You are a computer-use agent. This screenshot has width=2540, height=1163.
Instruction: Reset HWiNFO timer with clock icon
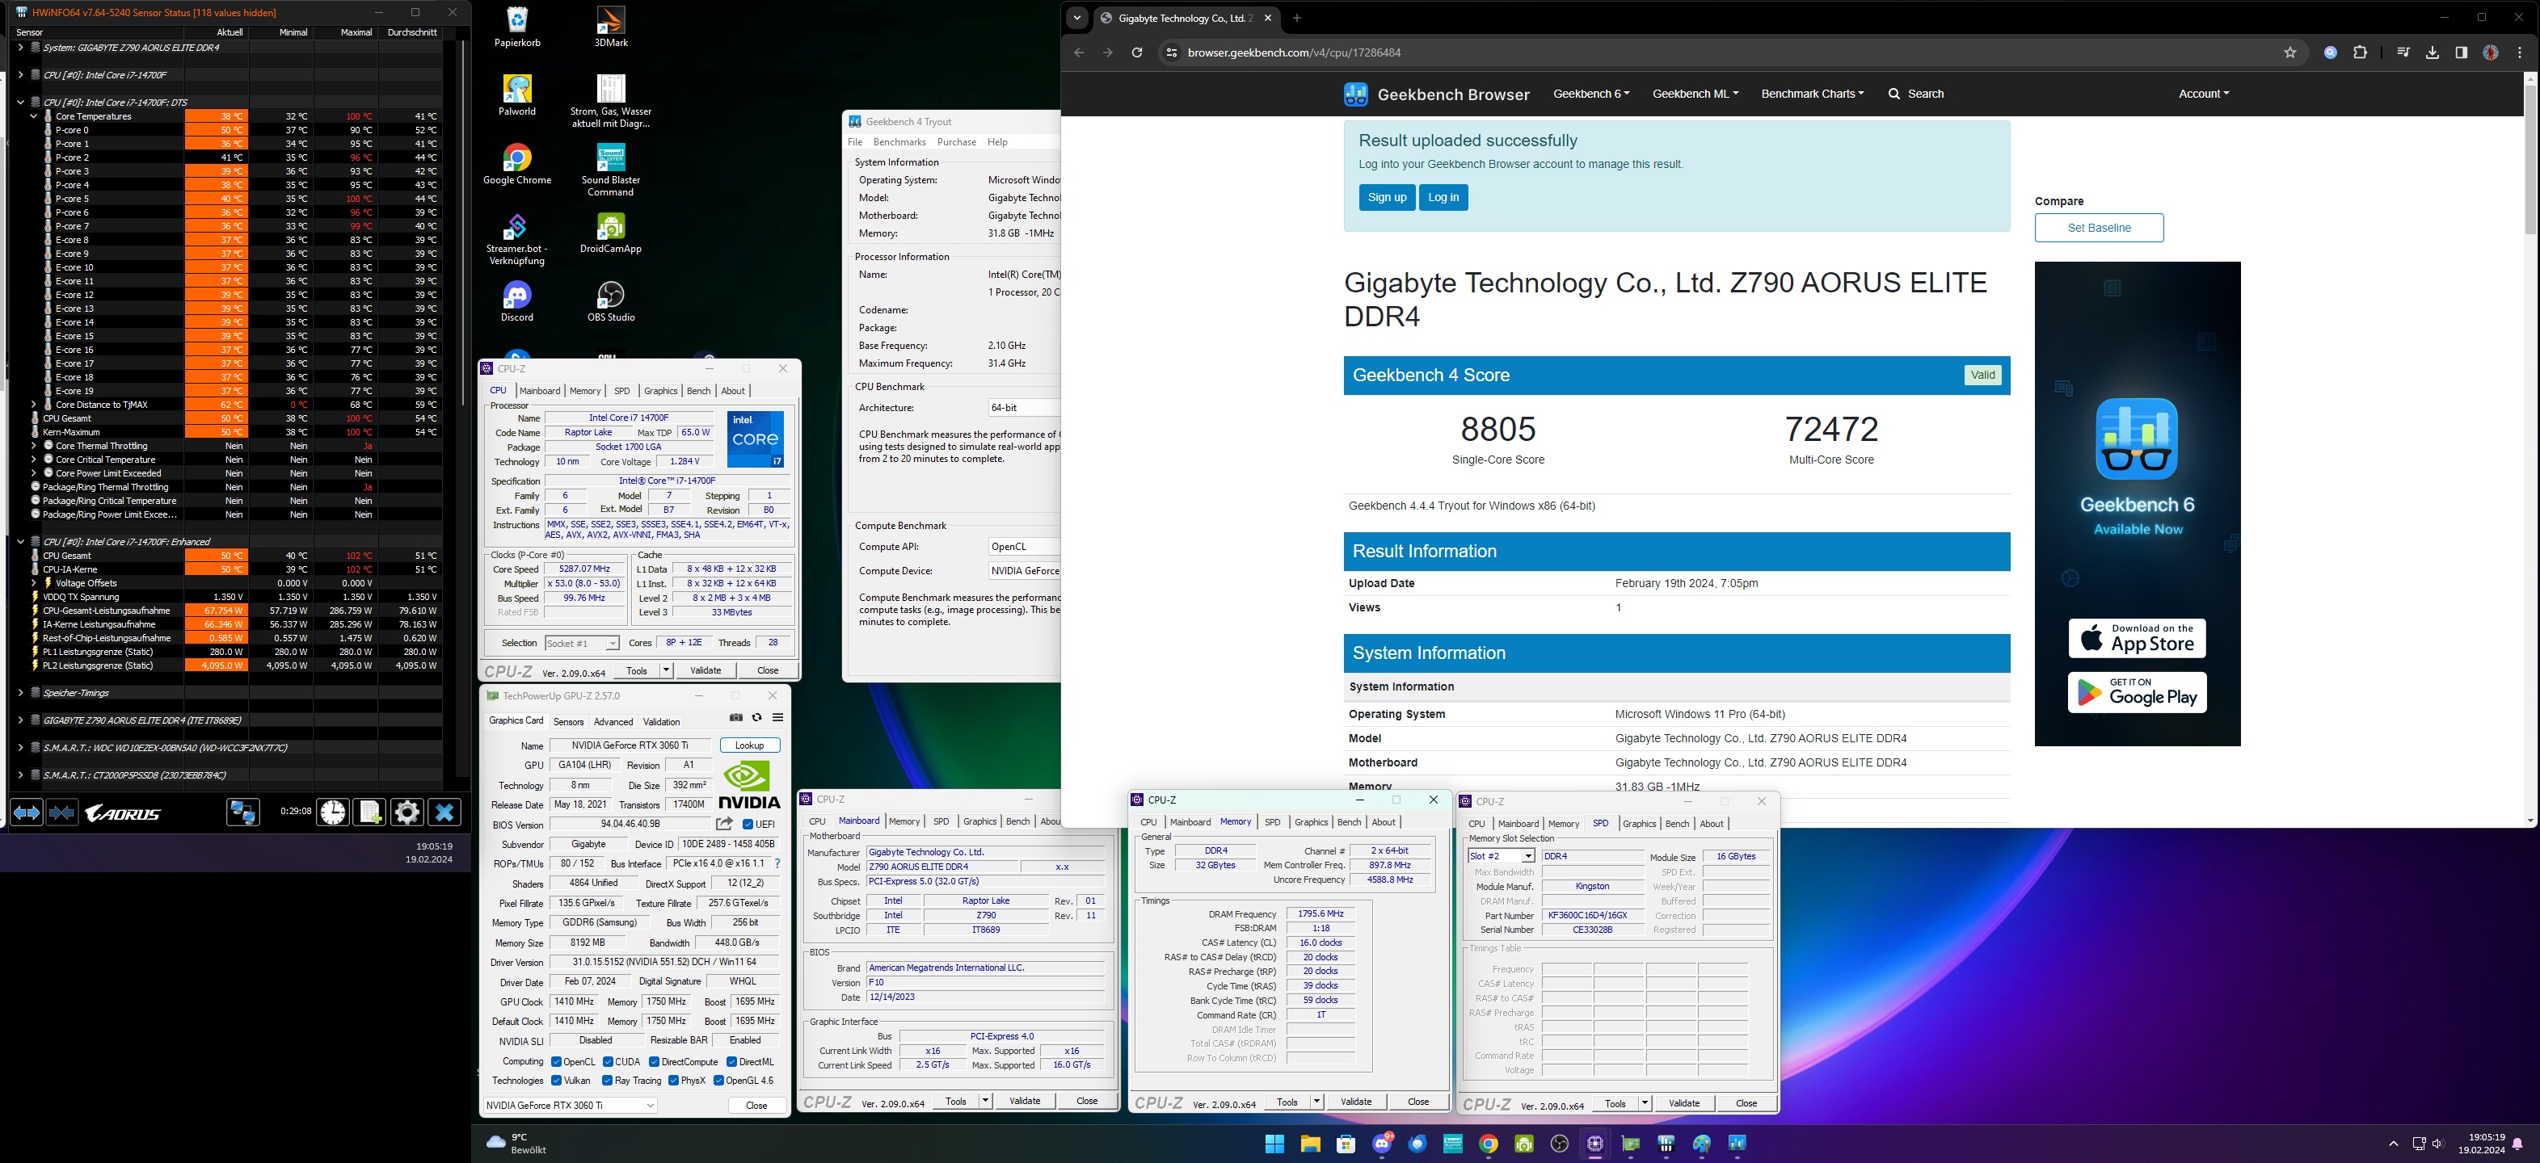[333, 812]
